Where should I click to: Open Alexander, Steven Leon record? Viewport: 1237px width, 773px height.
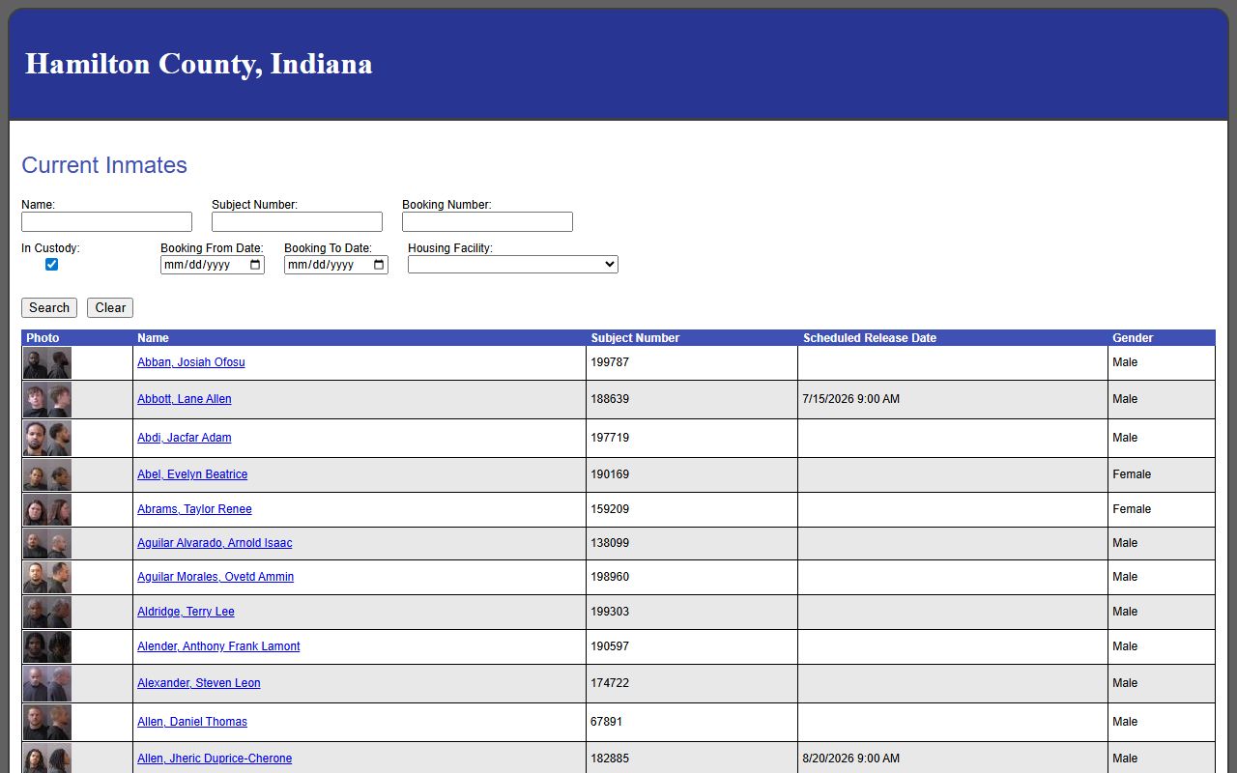click(x=199, y=683)
